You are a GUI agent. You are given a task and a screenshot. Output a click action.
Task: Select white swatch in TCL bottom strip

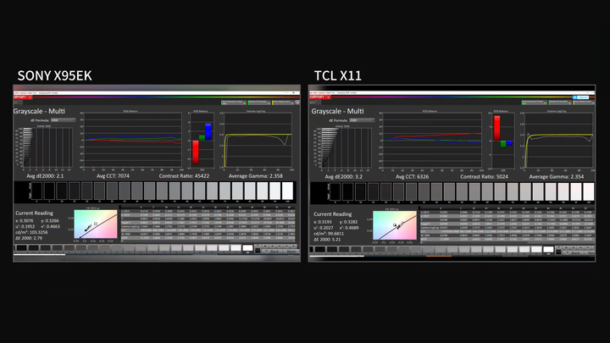(x=548, y=249)
